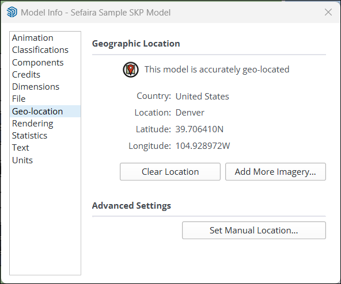Screen dimensions: 341x284
Task: Click the 'Location:' field label
Action: (x=153, y=113)
